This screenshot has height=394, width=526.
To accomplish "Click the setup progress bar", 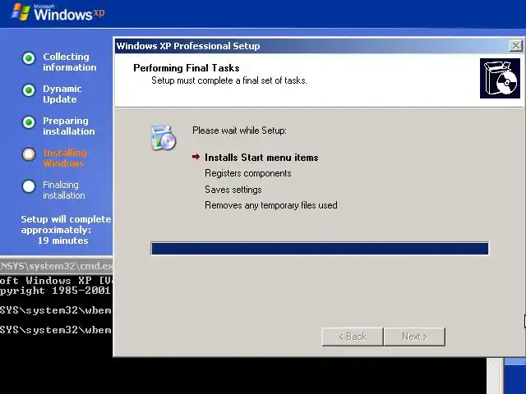I will (x=320, y=249).
